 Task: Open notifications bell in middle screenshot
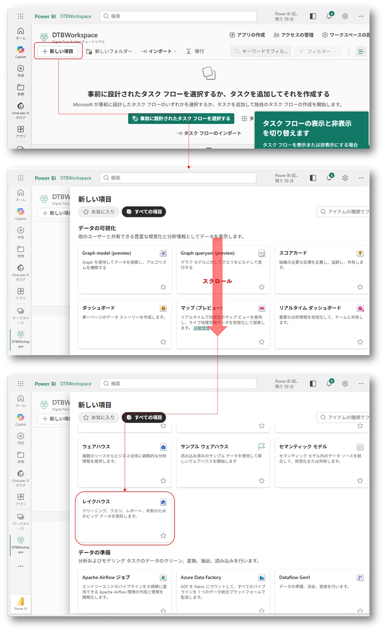(329, 177)
